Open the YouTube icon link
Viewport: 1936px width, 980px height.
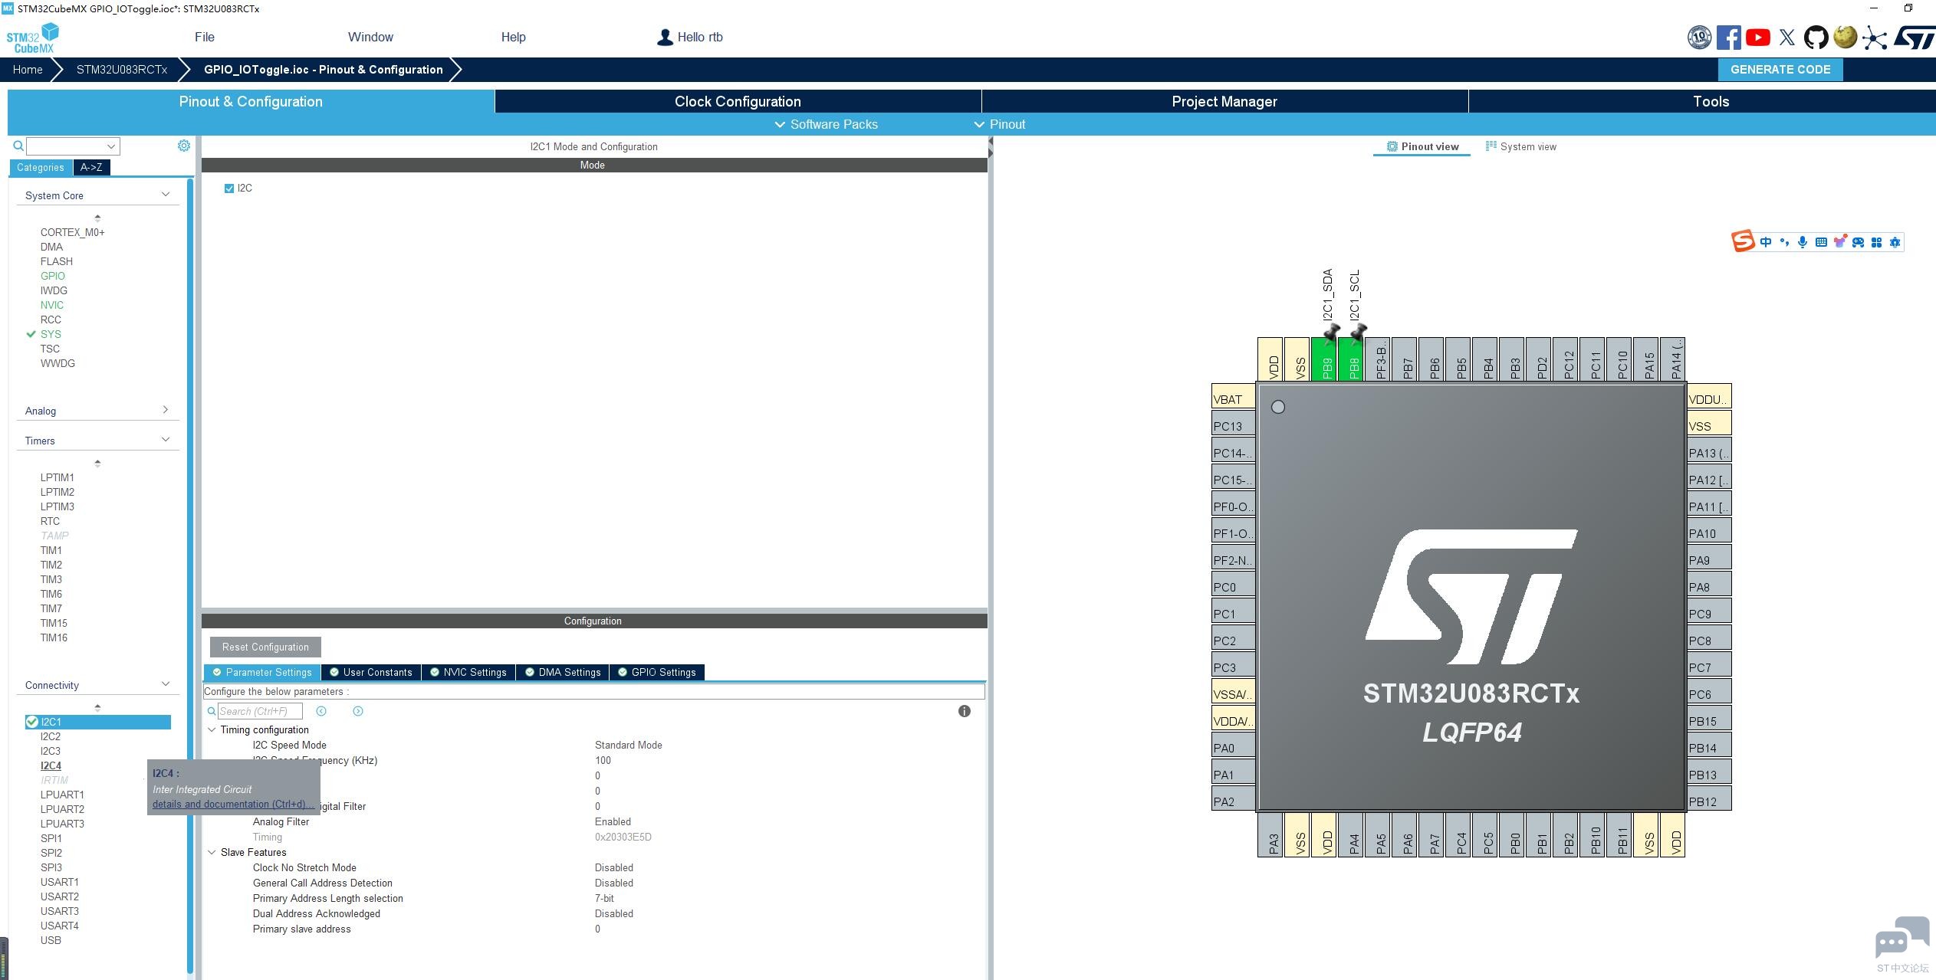(1758, 37)
